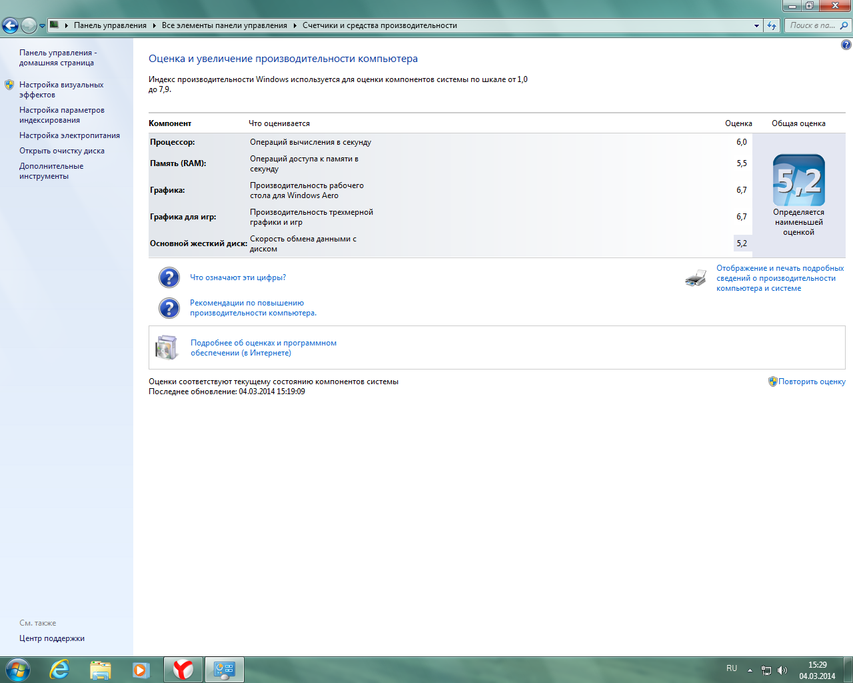Click Повторить оценку to rerun assessment
Image resolution: width=853 pixels, height=683 pixels.
tap(812, 382)
